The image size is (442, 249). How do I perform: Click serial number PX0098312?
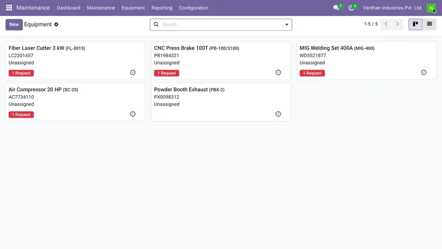point(167,97)
